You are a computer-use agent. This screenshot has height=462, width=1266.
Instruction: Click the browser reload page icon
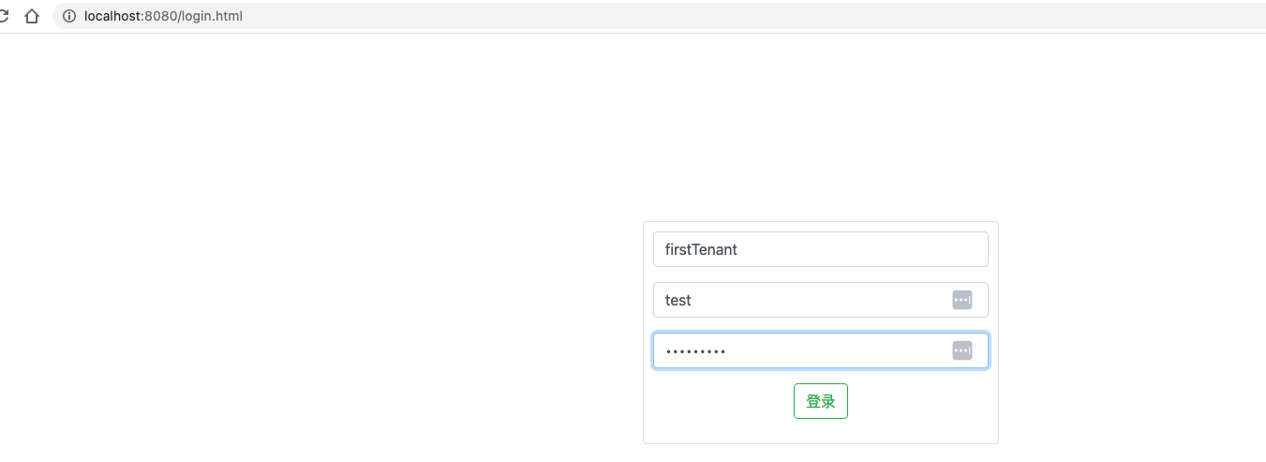tap(4, 16)
